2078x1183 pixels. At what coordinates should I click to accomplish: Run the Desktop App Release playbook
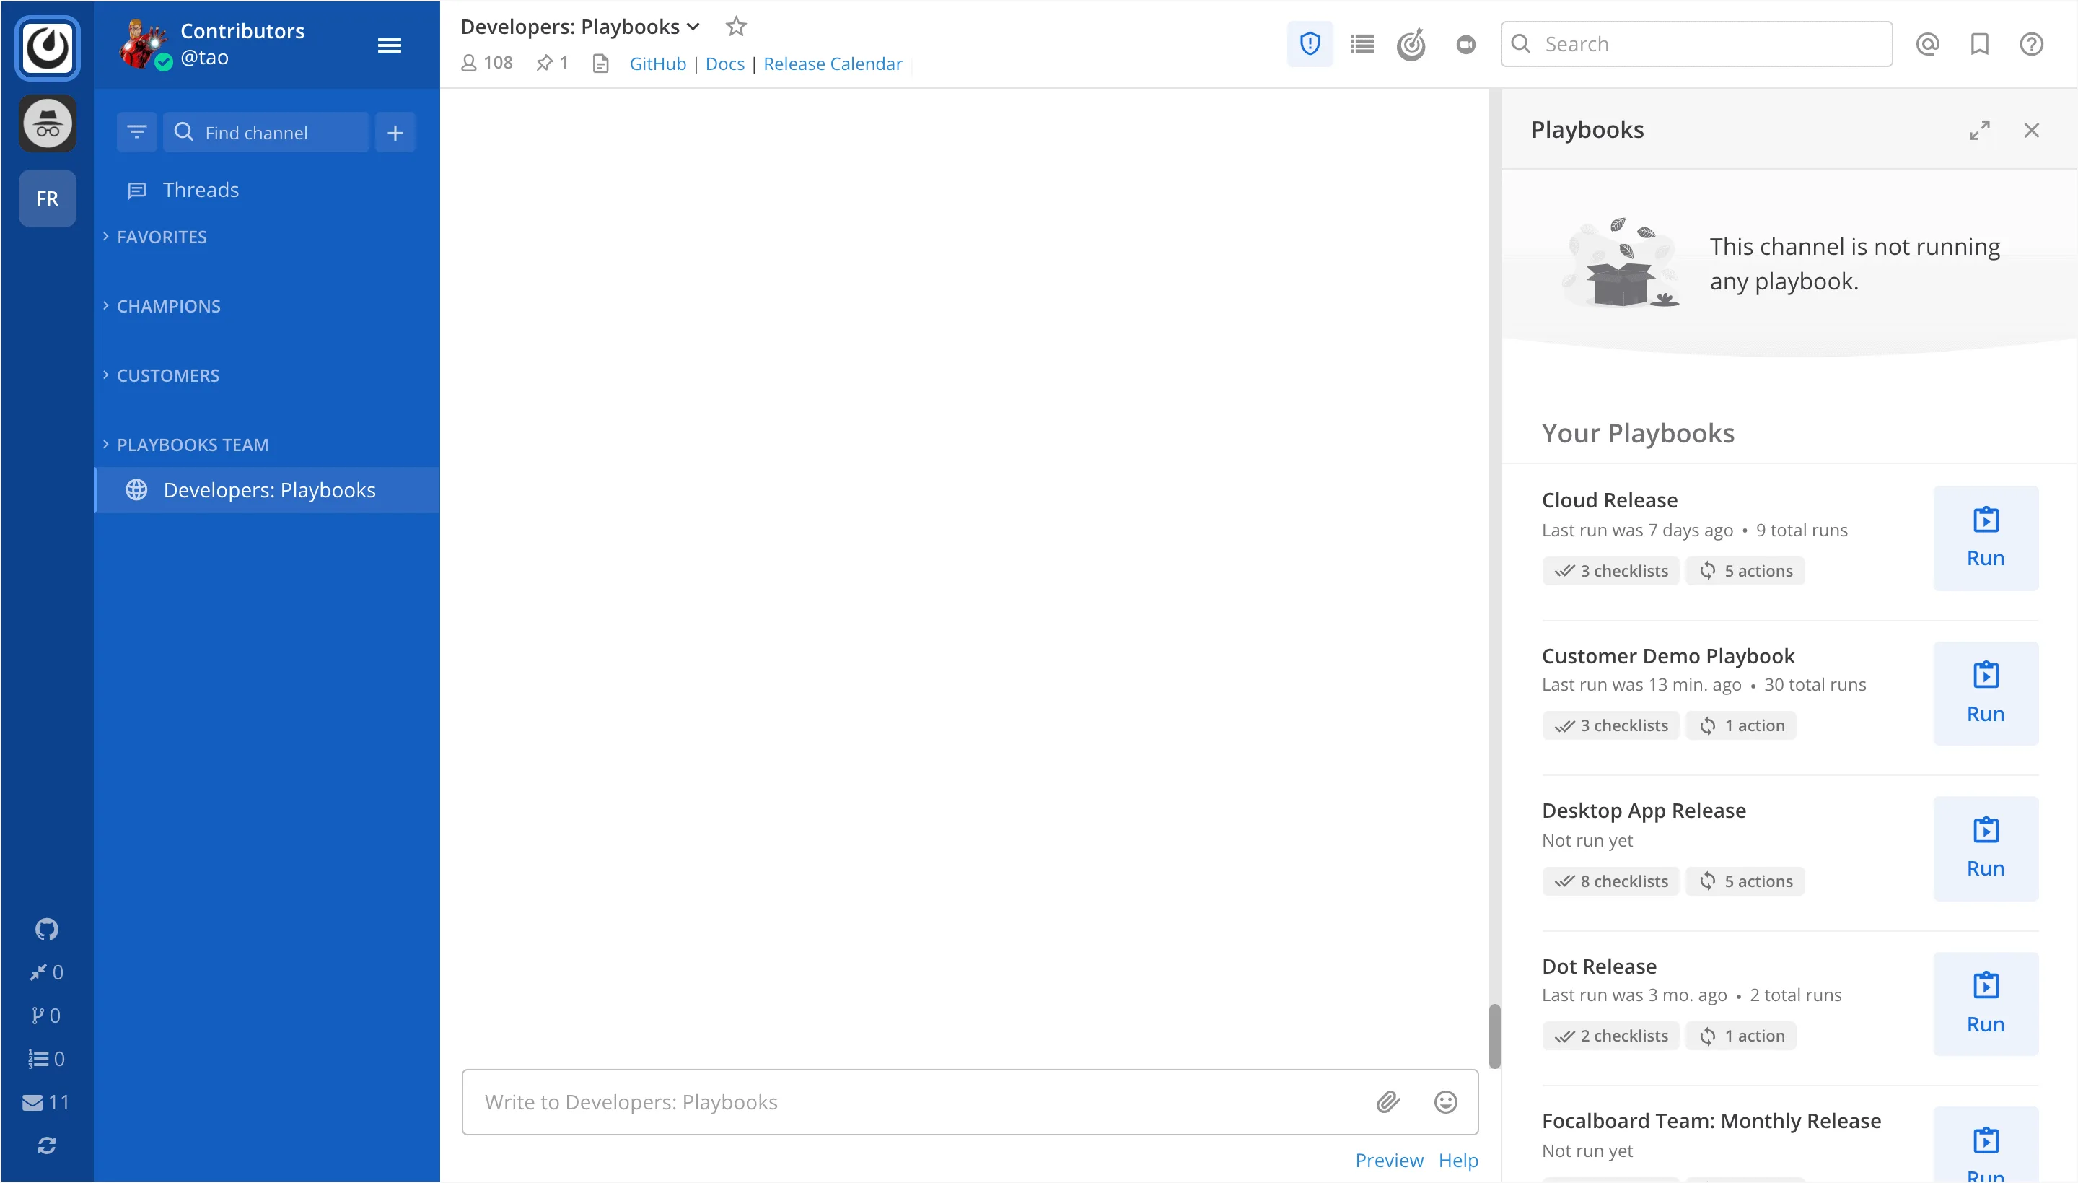pyautogui.click(x=1986, y=848)
